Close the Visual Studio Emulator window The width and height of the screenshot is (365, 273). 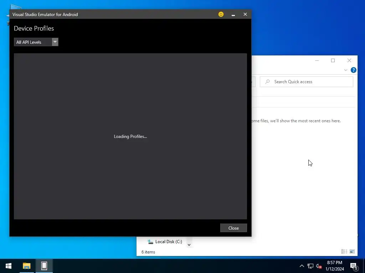pyautogui.click(x=245, y=14)
